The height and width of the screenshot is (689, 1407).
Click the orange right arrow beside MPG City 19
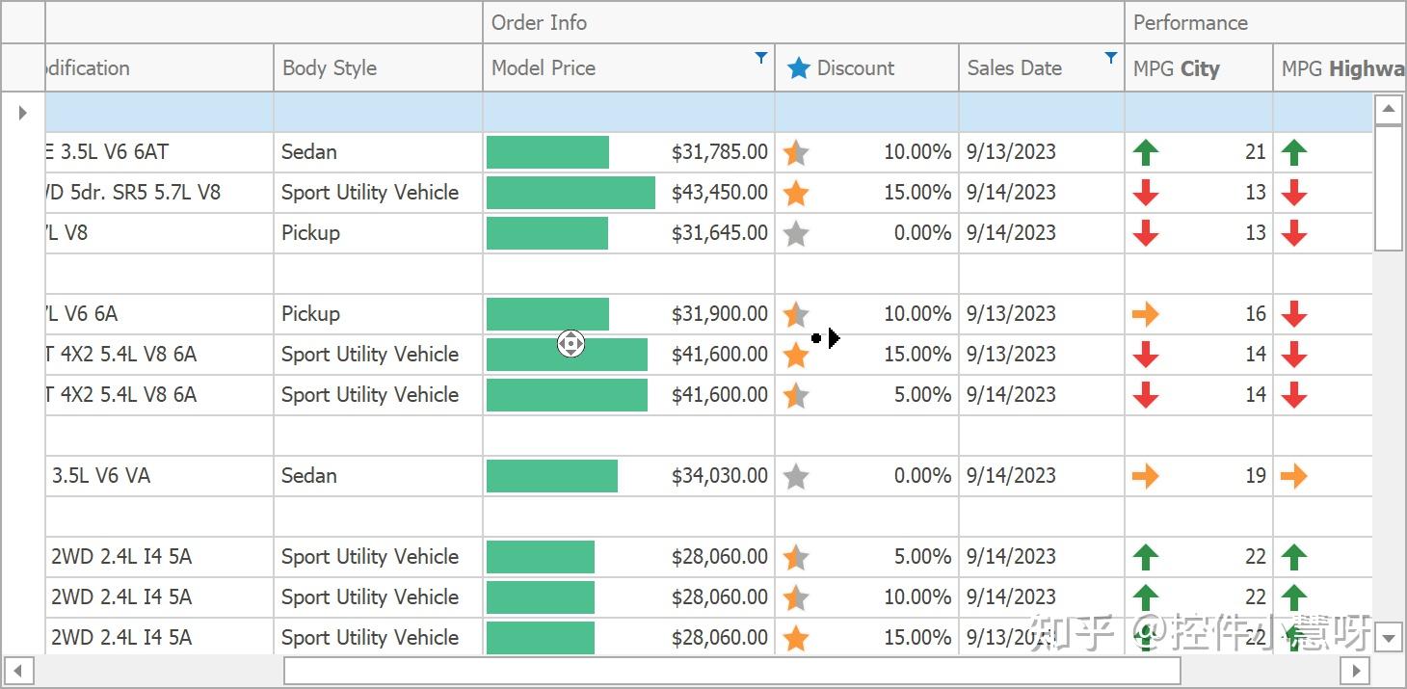1145,476
